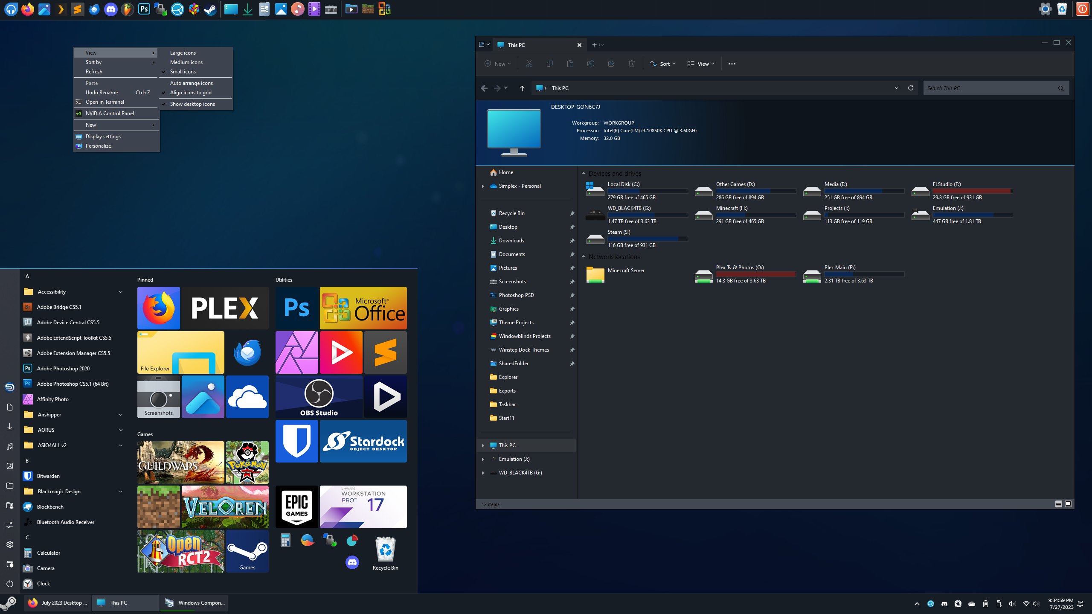
Task: Open the Affinity Photo tile
Action: coord(296,352)
